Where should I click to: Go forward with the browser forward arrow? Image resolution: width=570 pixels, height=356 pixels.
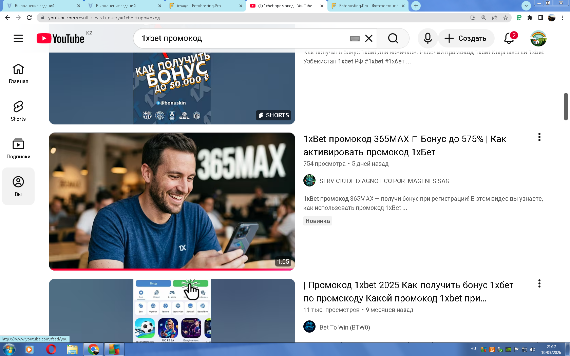point(18,18)
